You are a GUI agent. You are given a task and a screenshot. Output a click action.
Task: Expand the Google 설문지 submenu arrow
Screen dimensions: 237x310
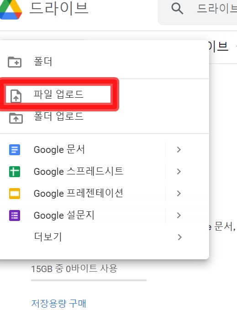pyautogui.click(x=179, y=215)
